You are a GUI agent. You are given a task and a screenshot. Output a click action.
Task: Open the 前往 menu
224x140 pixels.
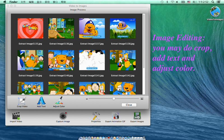[x=47, y=2]
